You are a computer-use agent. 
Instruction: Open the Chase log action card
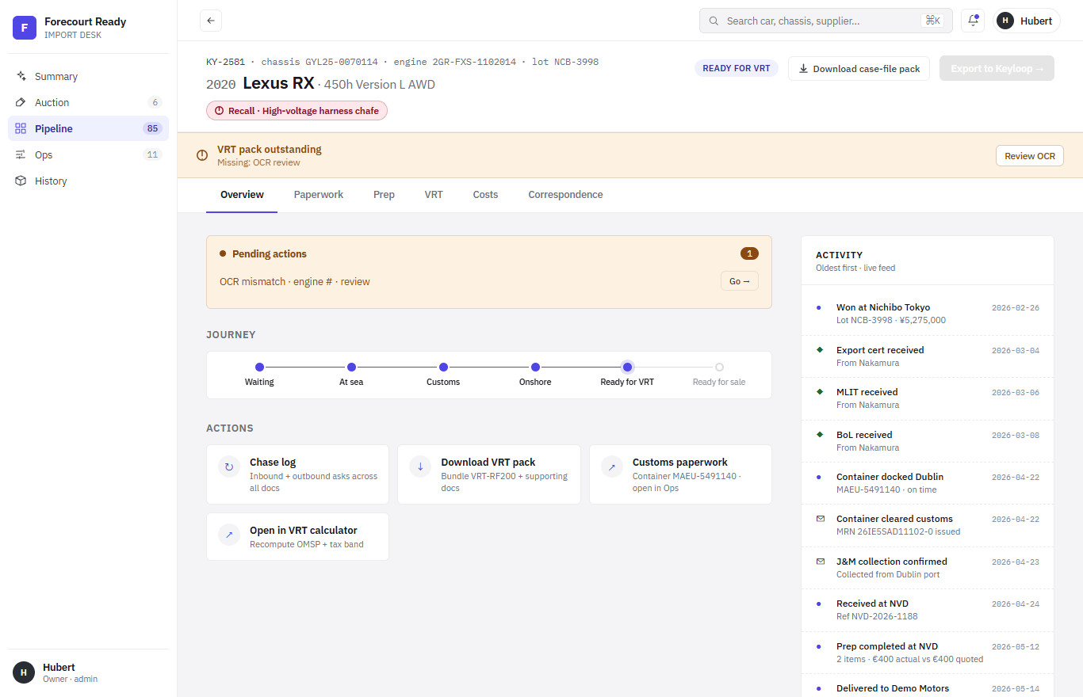pyautogui.click(x=297, y=474)
